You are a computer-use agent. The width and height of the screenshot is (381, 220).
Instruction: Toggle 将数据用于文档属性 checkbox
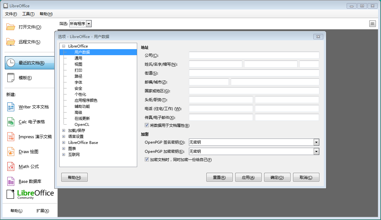(147, 125)
